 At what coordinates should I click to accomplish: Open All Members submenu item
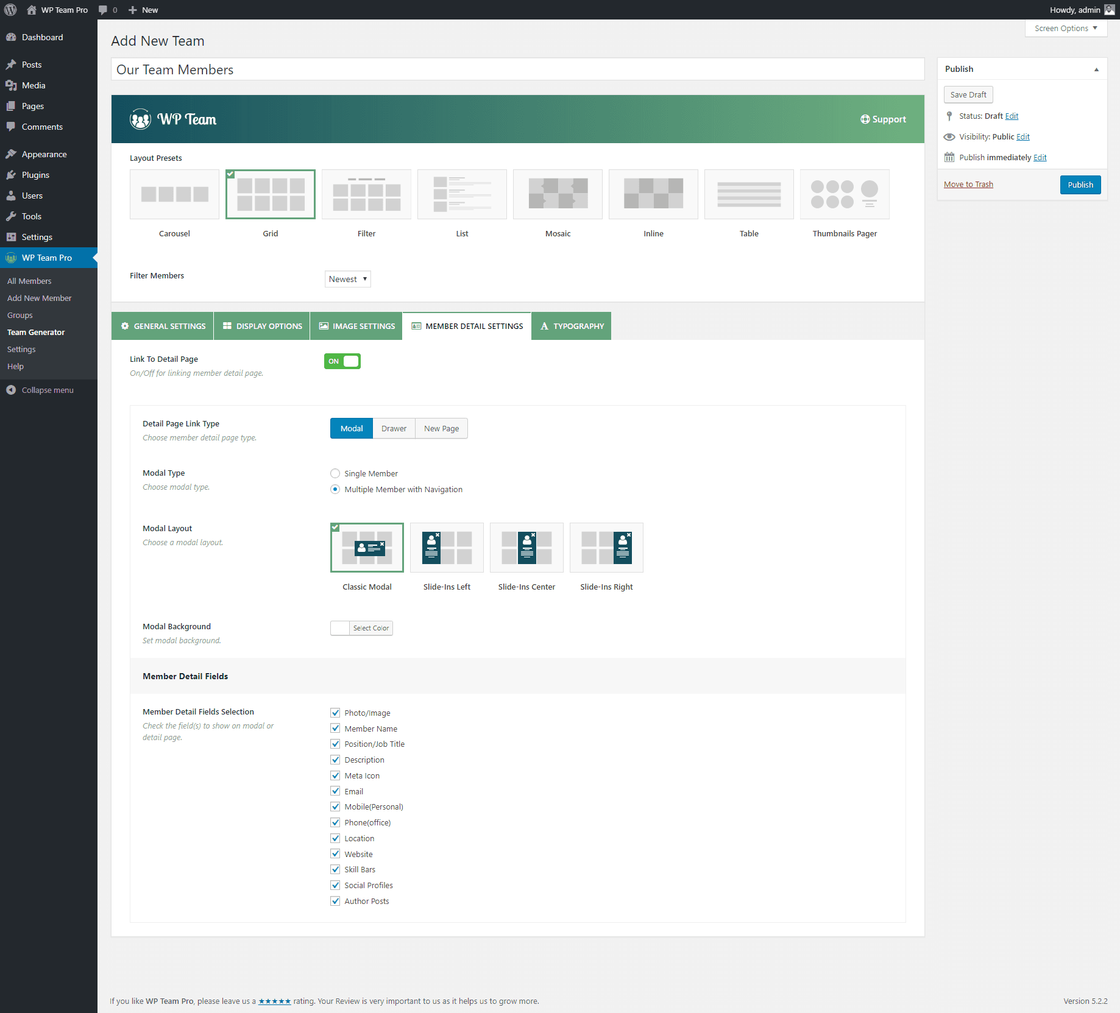tap(29, 281)
